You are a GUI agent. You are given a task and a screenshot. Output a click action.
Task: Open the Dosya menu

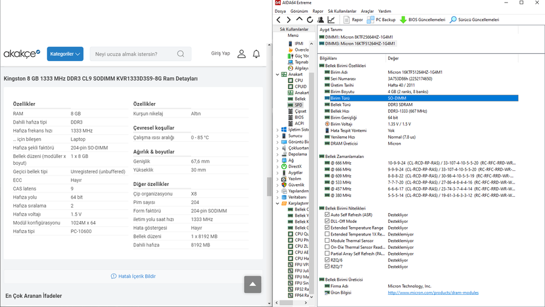pyautogui.click(x=280, y=11)
